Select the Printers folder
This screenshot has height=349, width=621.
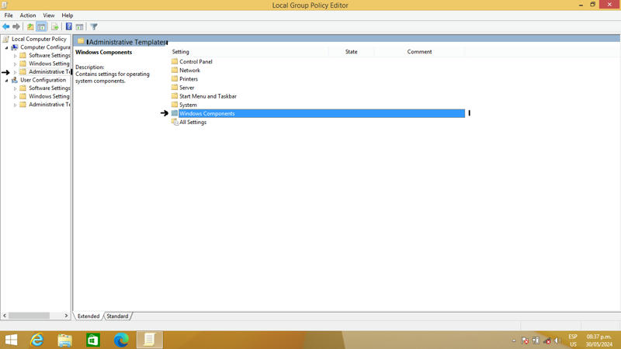[189, 79]
